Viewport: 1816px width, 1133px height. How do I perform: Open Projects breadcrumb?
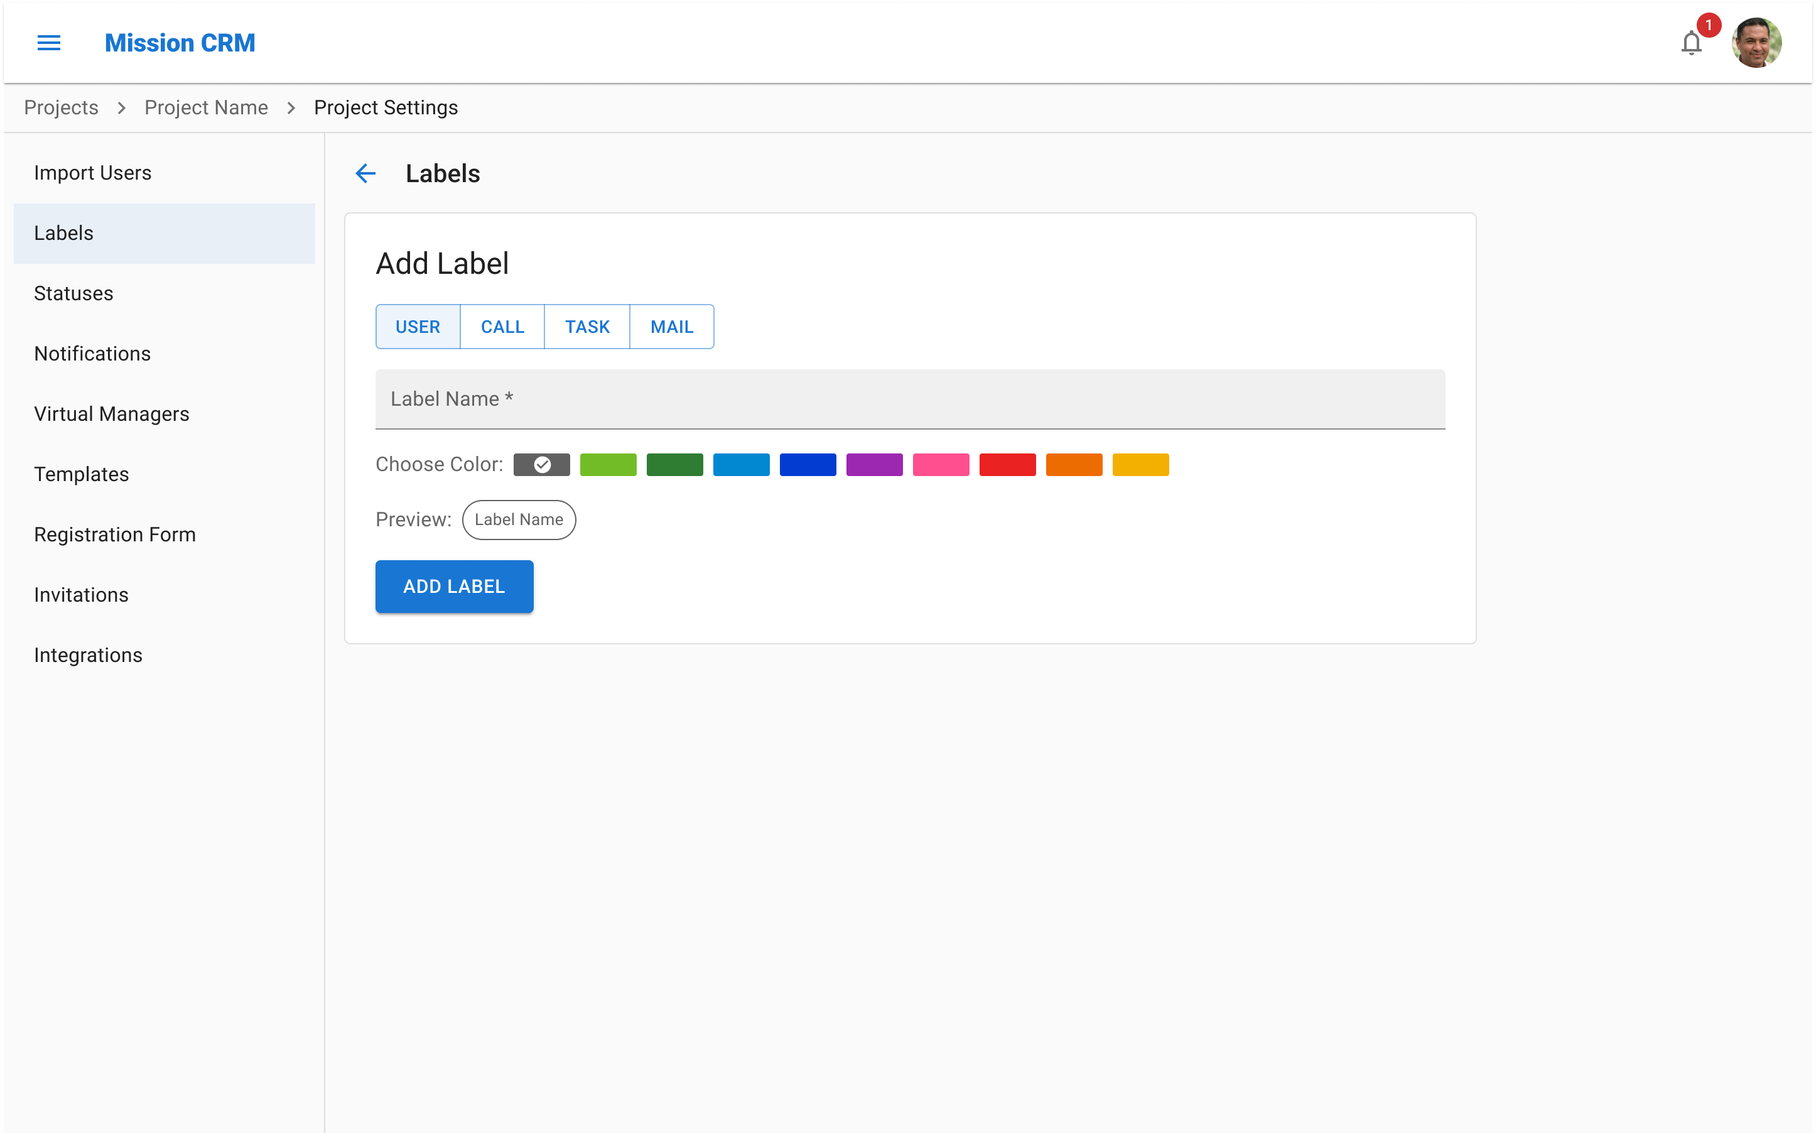(61, 108)
